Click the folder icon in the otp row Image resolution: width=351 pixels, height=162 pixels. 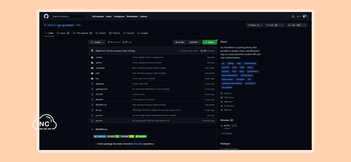[92, 78]
